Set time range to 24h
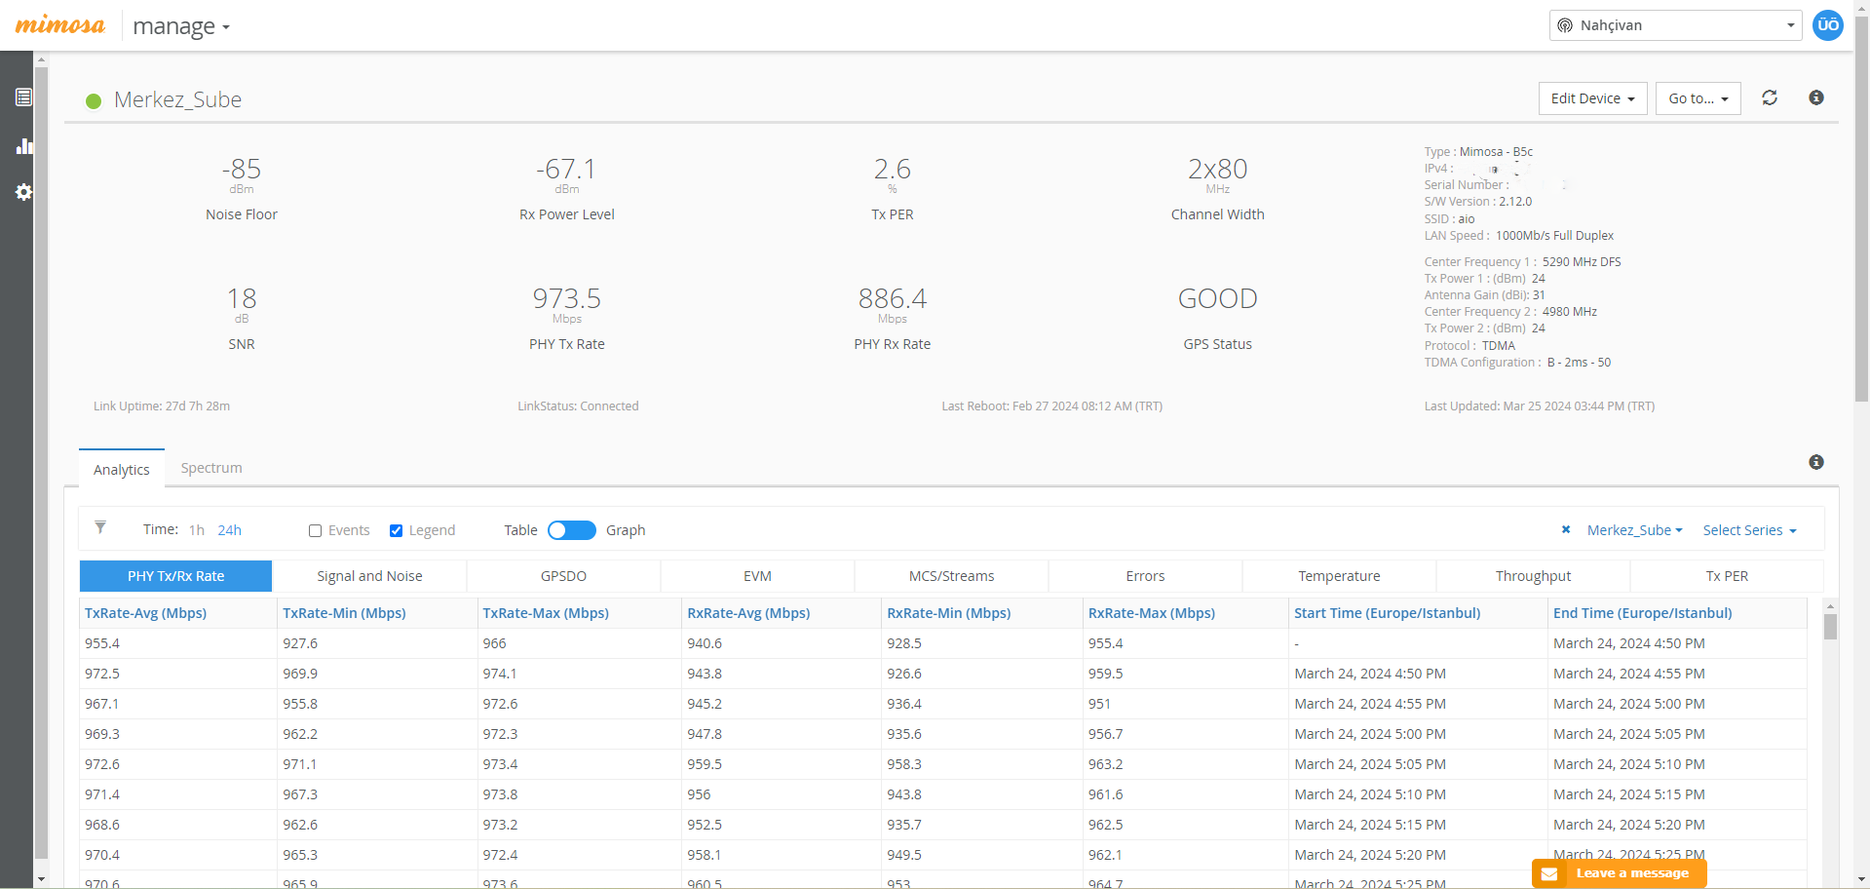Image resolution: width=1870 pixels, height=889 pixels. (229, 530)
